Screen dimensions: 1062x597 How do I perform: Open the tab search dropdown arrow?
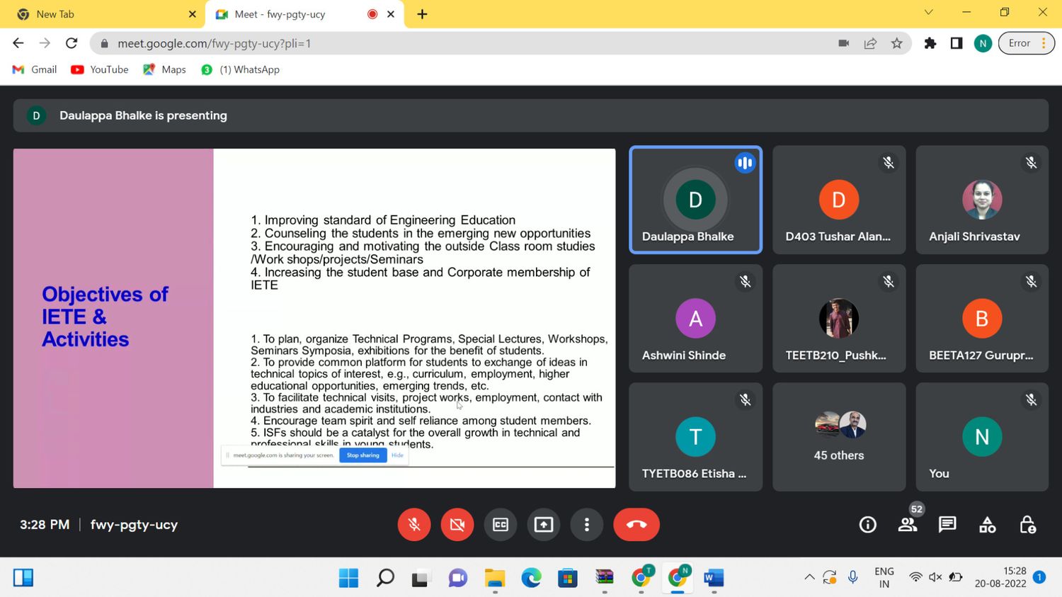coord(929,12)
